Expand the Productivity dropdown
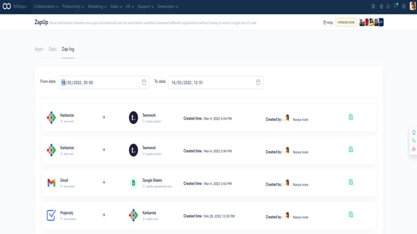417x234 pixels. click(73, 7)
